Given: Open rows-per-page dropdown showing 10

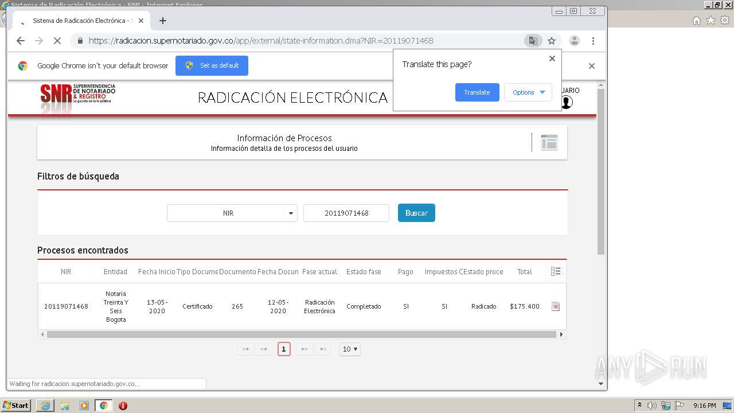Looking at the screenshot, I should tap(350, 349).
